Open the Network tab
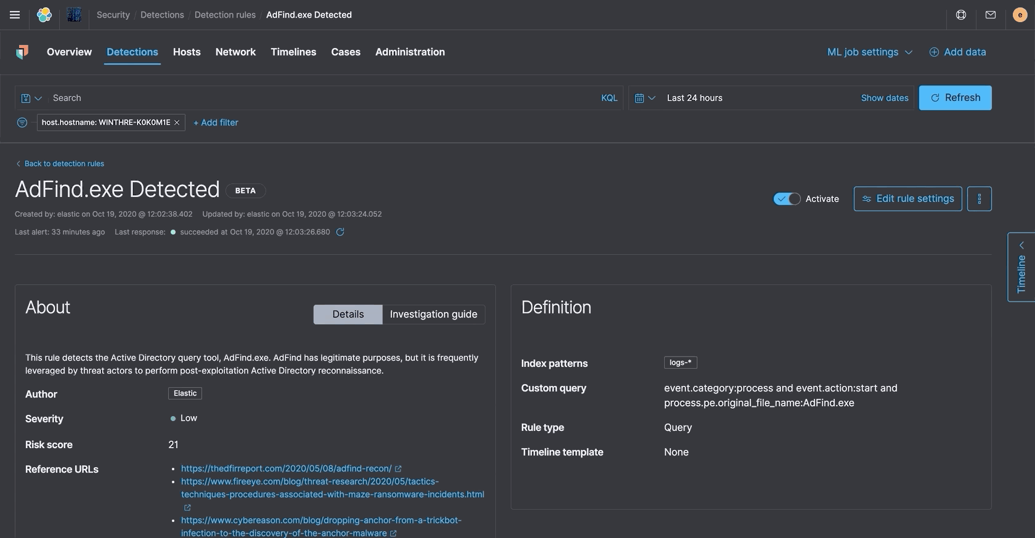The width and height of the screenshot is (1035, 538). 235,52
